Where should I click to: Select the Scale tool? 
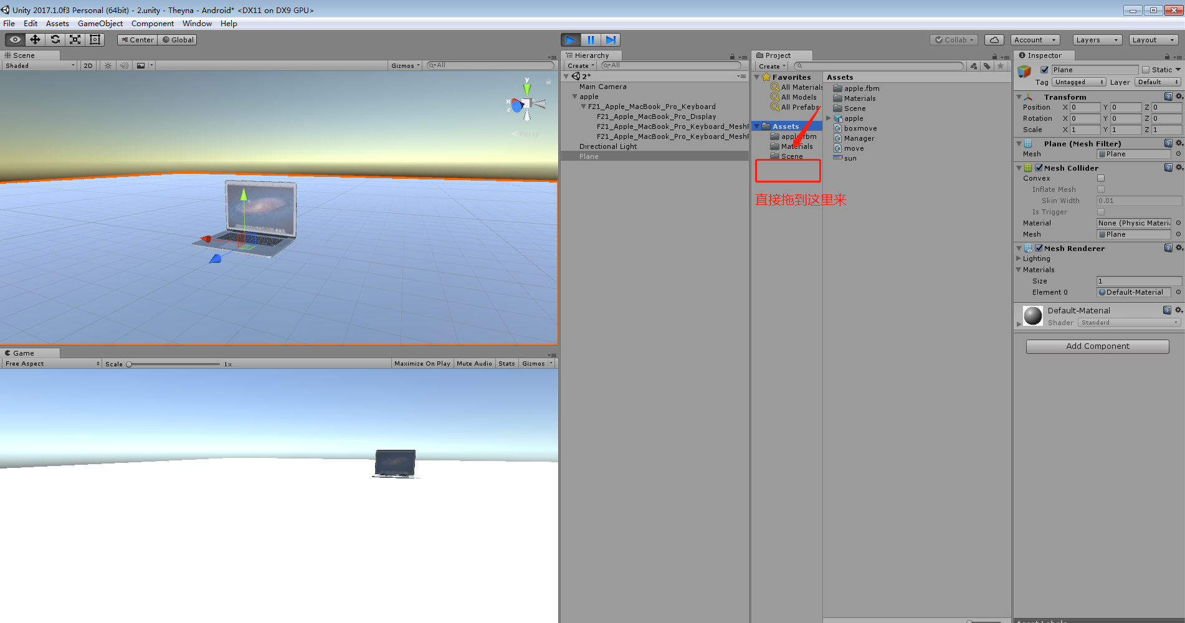[x=75, y=39]
